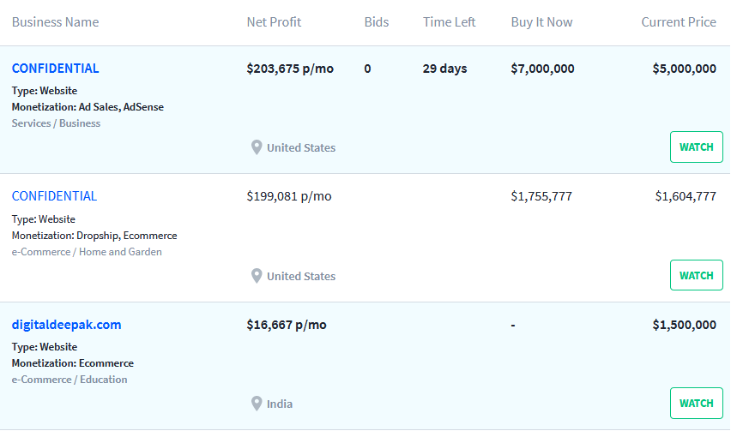Screen dimensions: 737x431
Task: Click the $7,000,000 Buy It Now price
Action: pos(542,69)
